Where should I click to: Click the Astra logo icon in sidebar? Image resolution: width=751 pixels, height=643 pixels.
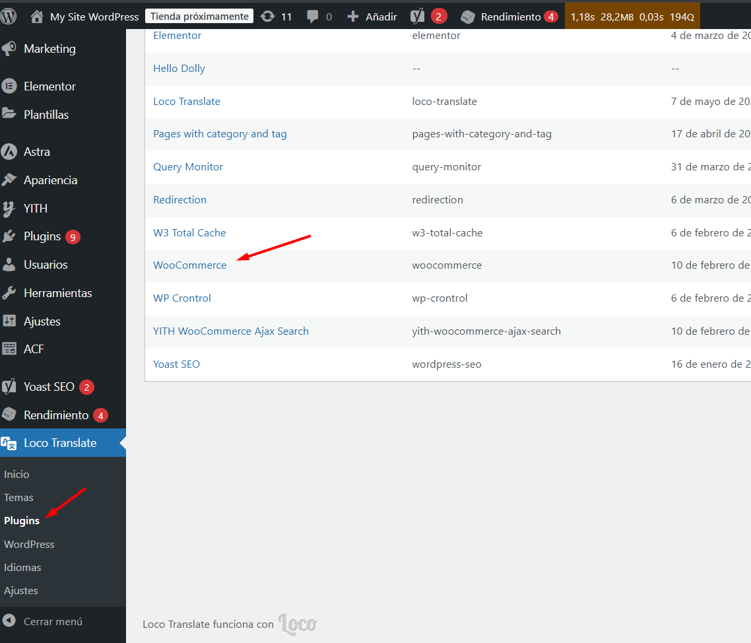click(x=9, y=152)
